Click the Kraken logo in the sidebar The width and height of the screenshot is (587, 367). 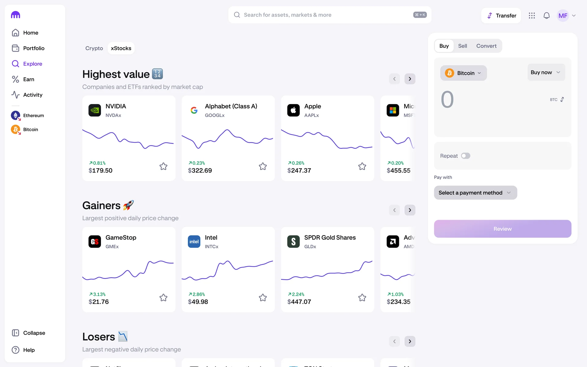pyautogui.click(x=16, y=15)
